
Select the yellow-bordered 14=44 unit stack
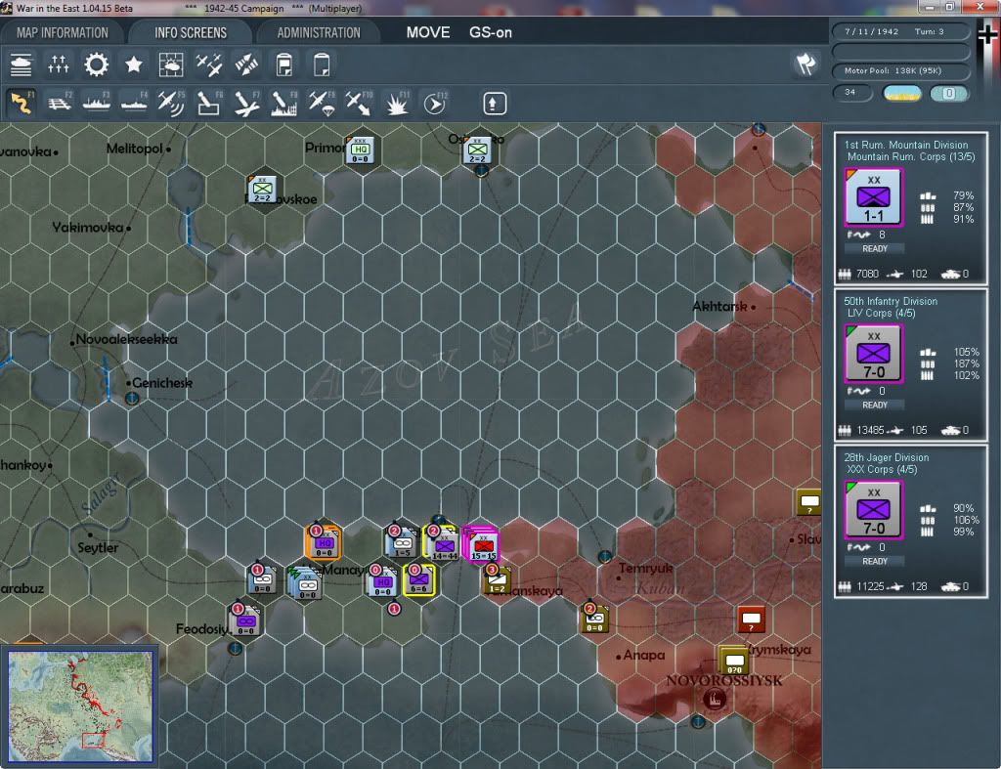click(443, 543)
